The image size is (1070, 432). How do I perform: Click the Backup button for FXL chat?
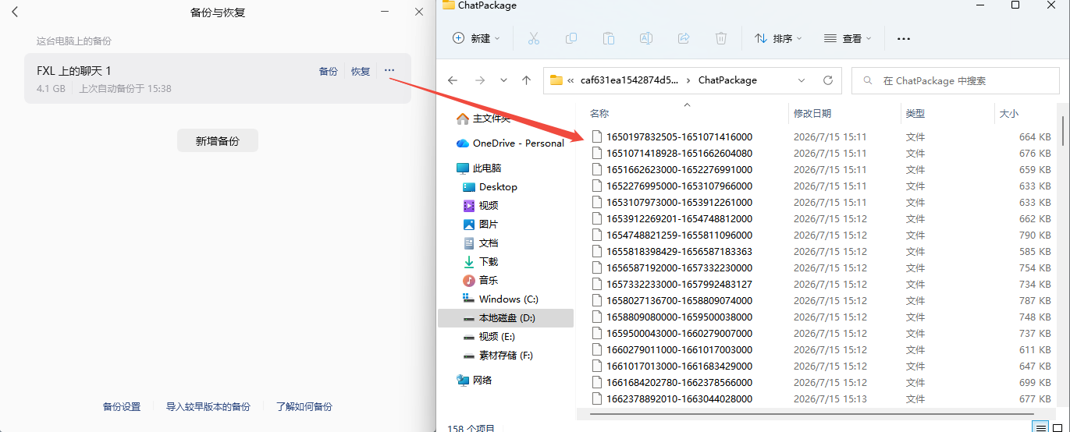click(x=329, y=71)
